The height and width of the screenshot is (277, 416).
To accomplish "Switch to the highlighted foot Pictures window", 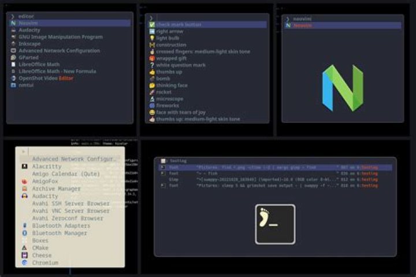I will (x=275, y=167).
